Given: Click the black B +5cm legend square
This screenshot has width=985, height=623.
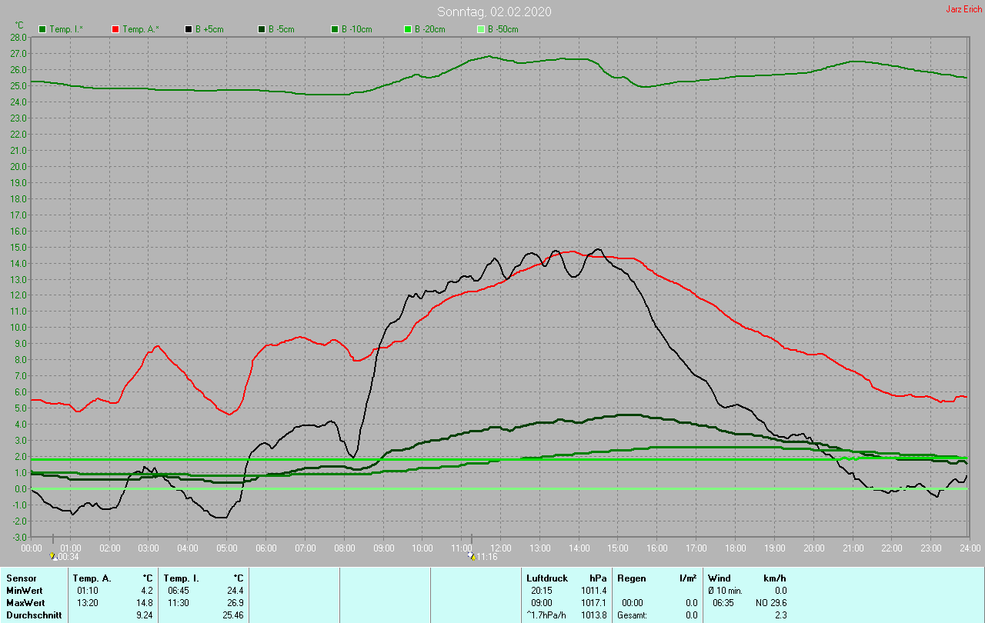Looking at the screenshot, I should pos(189,29).
